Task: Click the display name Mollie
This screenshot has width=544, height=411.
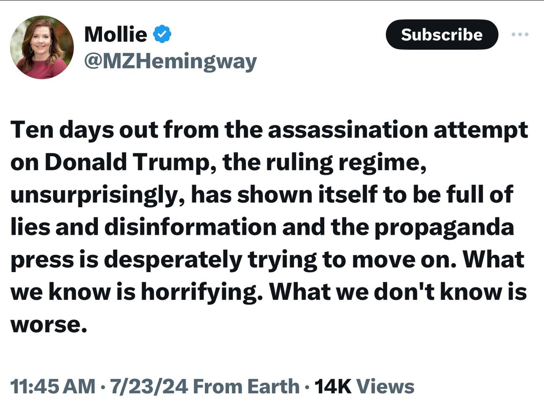Action: 116,34
